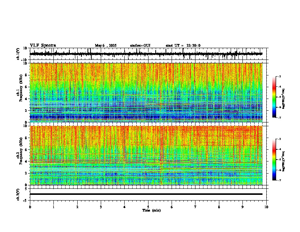Click the thick black ch.3 trace
This screenshot has width=300, height=232.
pyautogui.click(x=146, y=194)
